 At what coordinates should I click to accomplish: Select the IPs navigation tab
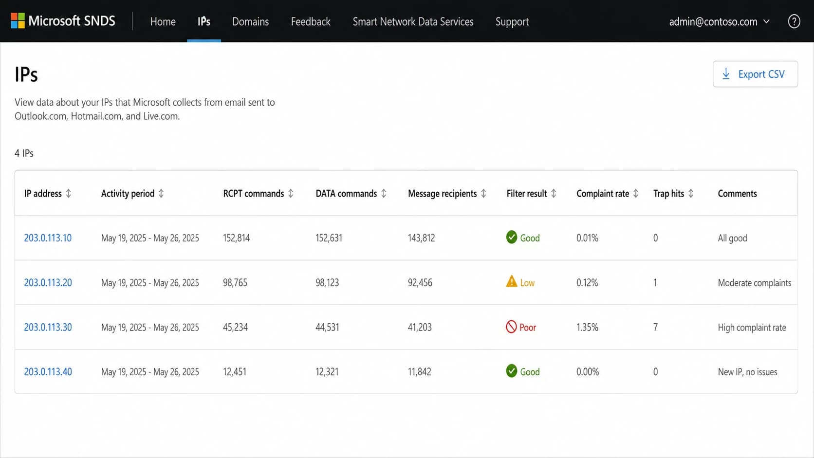[204, 21]
